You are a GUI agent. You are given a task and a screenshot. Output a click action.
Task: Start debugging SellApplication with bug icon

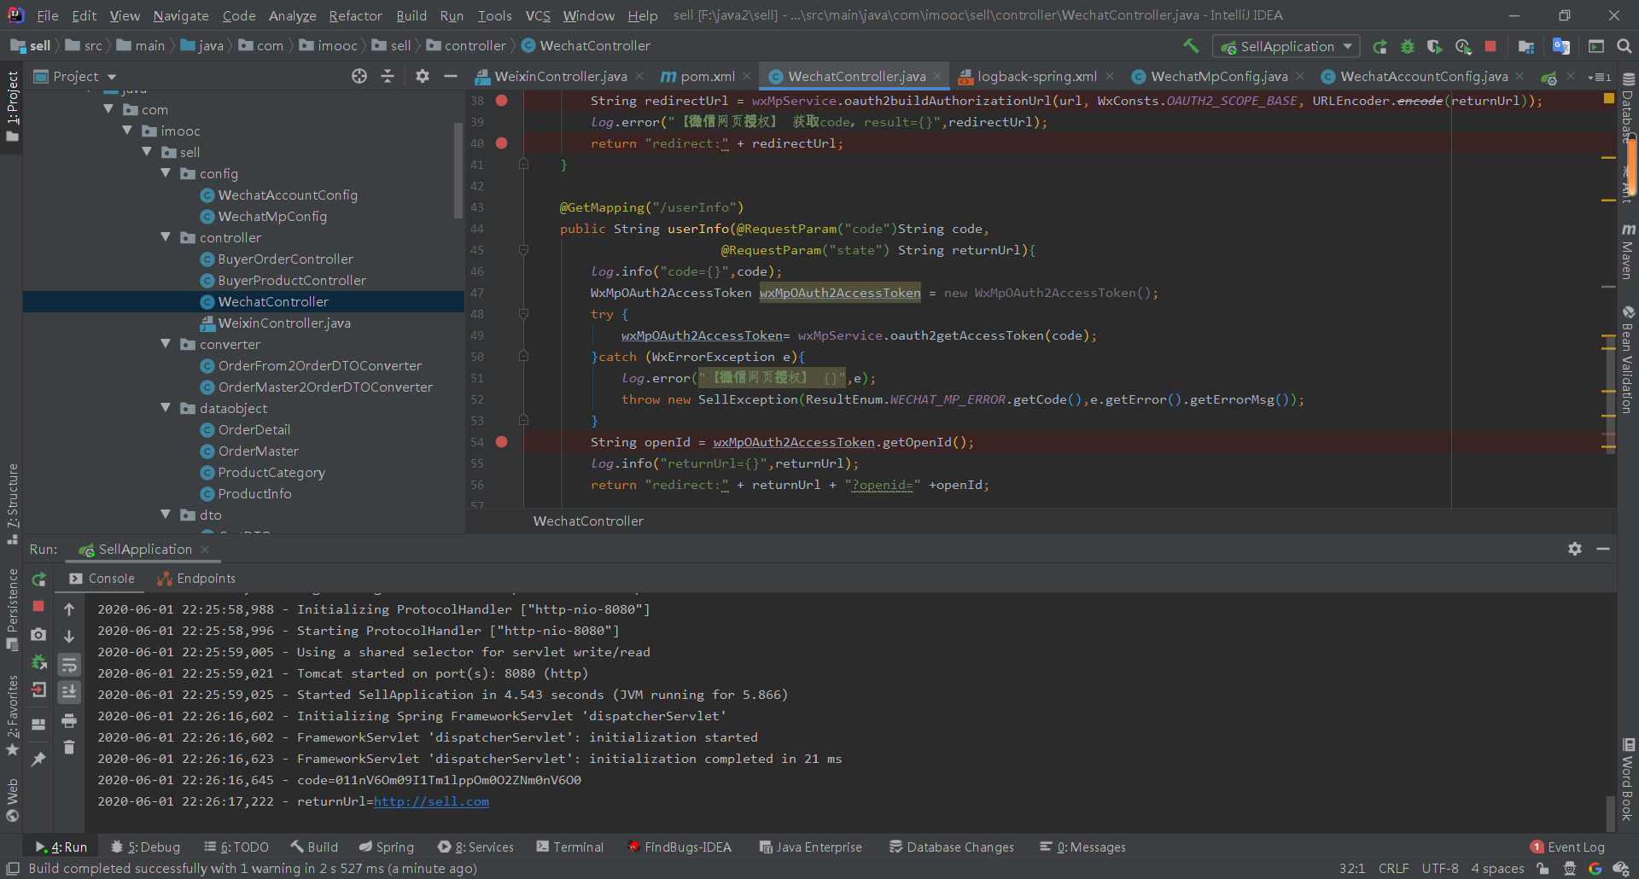pos(1408,46)
